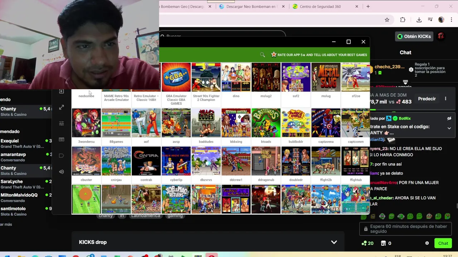458x257 pixels.
Task: Select the dbzvrvs game thumbnail
Action: pos(206,161)
